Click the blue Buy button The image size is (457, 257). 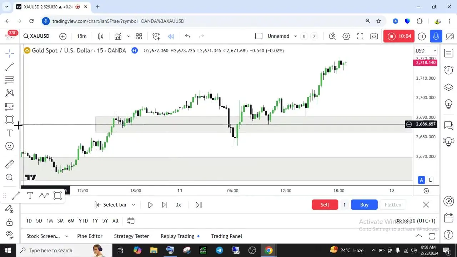(364, 205)
